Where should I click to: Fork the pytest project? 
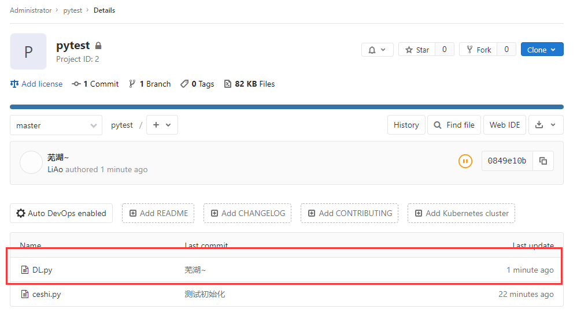click(478, 50)
